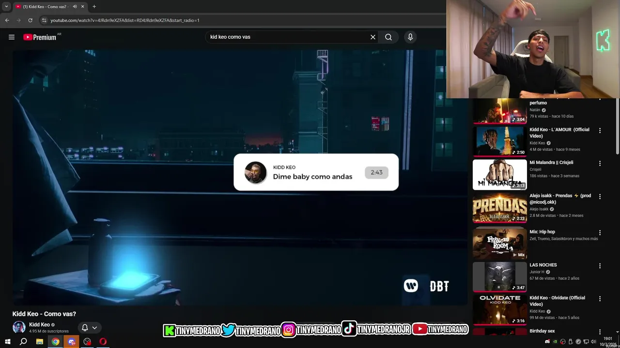The image size is (620, 348).
Task: Click Junior H channel name
Action: [537, 272]
